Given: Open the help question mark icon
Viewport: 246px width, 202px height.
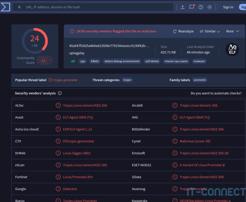Looking at the screenshot, I should coord(201,7).
